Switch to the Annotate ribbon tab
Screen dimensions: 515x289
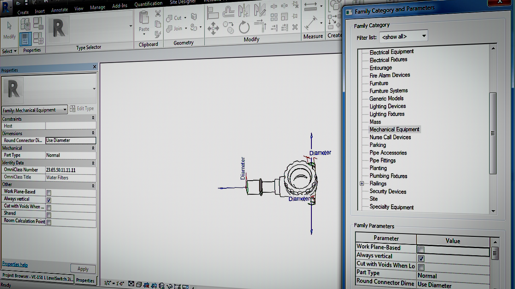(59, 10)
